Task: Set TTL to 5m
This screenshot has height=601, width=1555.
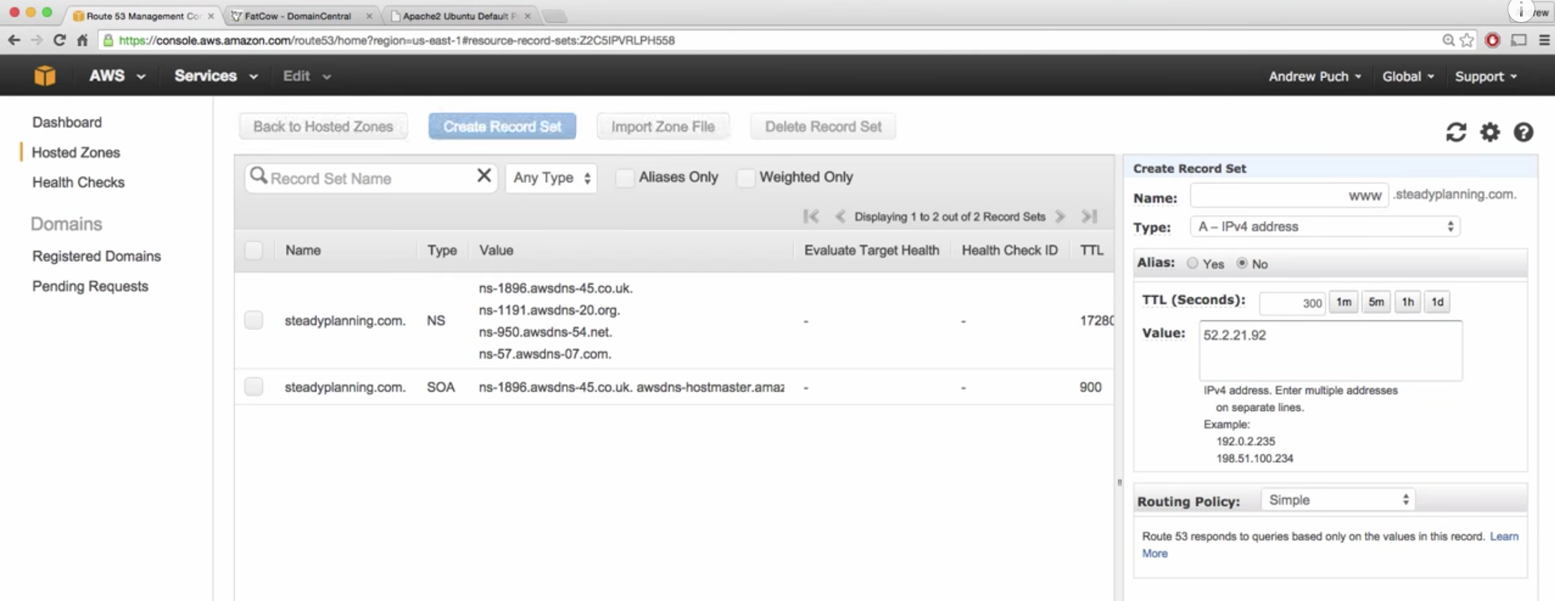Action: (1376, 302)
